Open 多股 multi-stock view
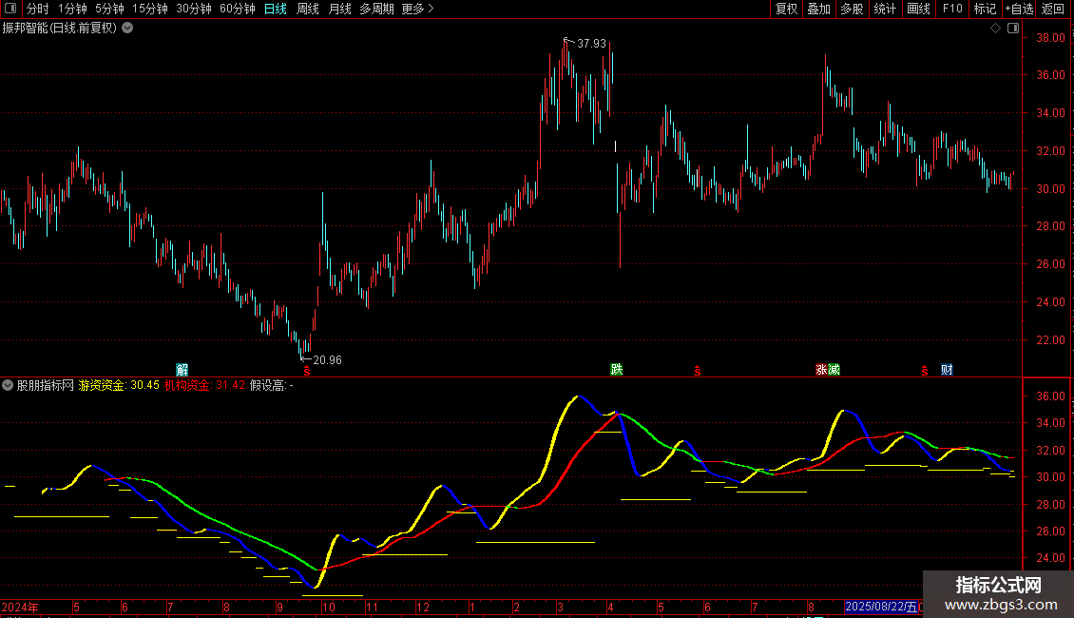1074x618 pixels. [852, 9]
